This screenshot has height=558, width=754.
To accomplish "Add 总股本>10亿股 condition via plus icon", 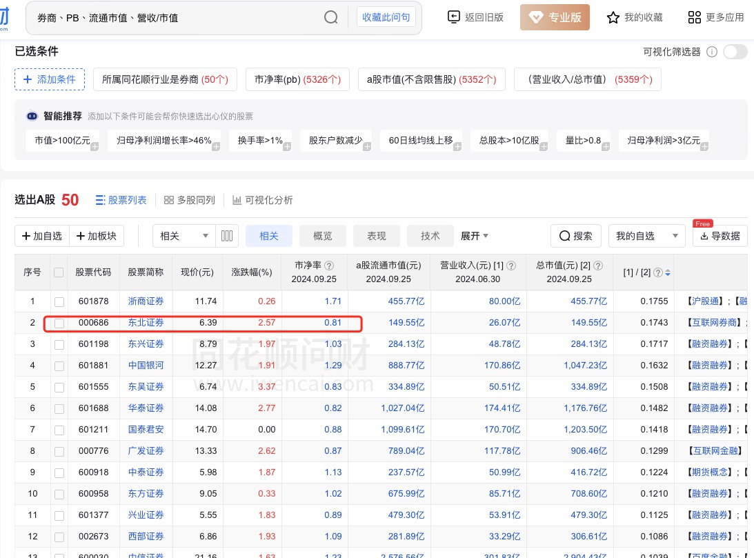I will pos(544,147).
